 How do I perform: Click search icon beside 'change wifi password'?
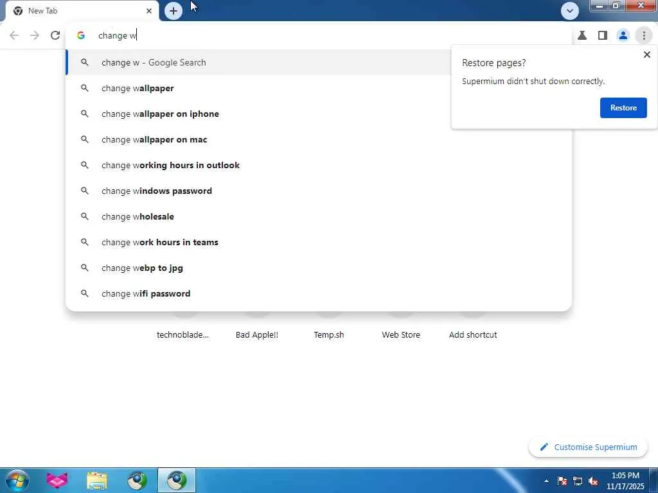pos(85,293)
